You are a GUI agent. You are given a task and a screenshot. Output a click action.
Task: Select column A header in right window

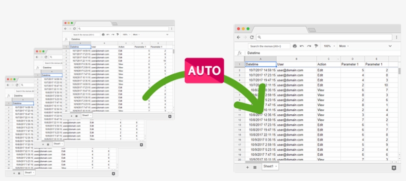(x=260, y=59)
